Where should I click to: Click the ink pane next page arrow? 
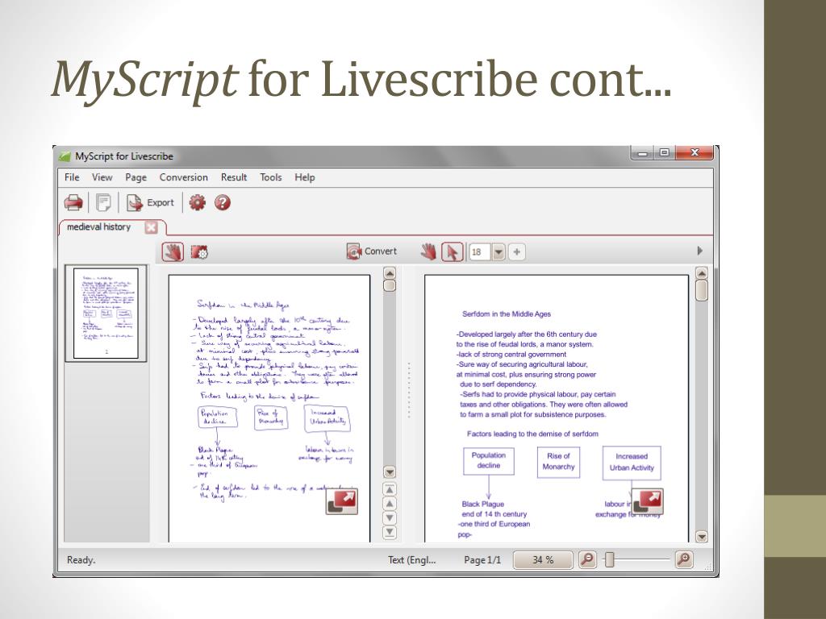[x=390, y=518]
